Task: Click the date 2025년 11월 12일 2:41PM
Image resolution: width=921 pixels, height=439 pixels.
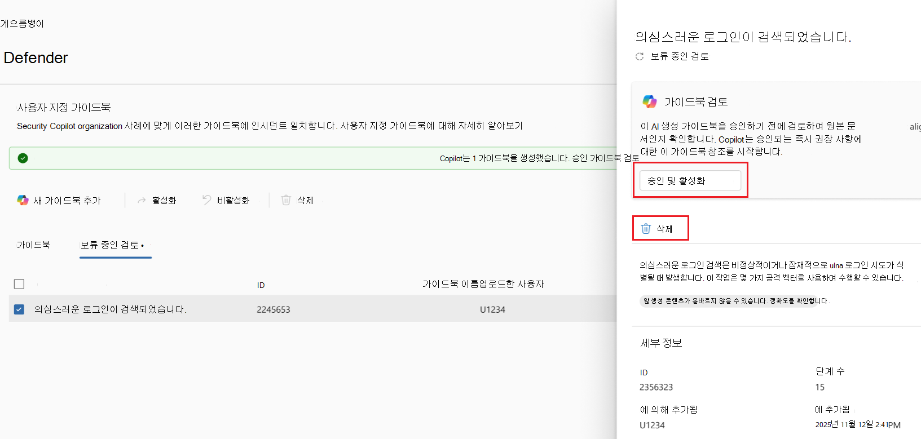Action: click(x=858, y=425)
